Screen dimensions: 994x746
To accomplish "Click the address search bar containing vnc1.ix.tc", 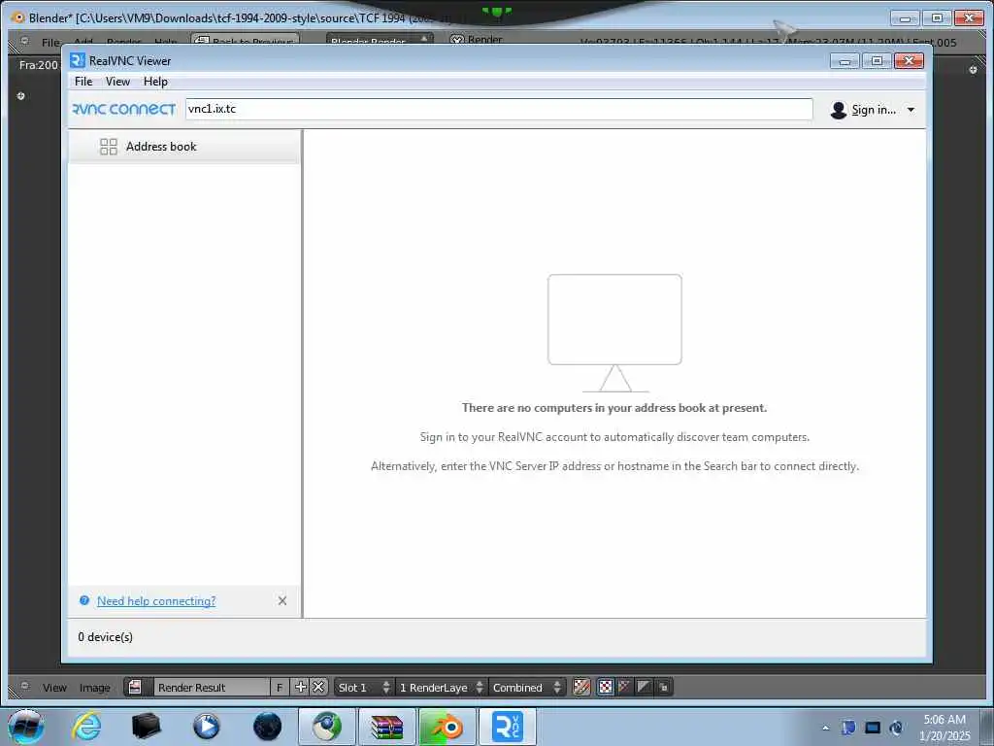I will coord(499,109).
